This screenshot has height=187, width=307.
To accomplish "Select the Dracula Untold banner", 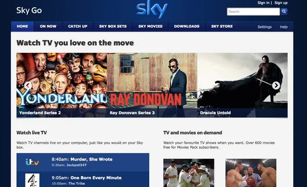I will [242, 85].
